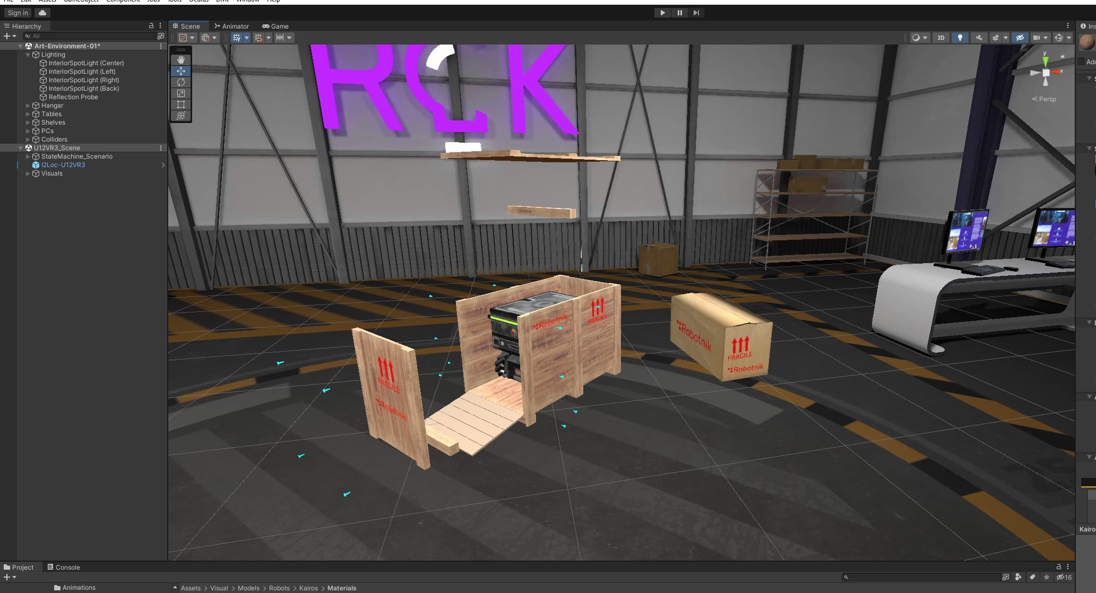Toggle scene lighting lightbulb

tap(960, 38)
